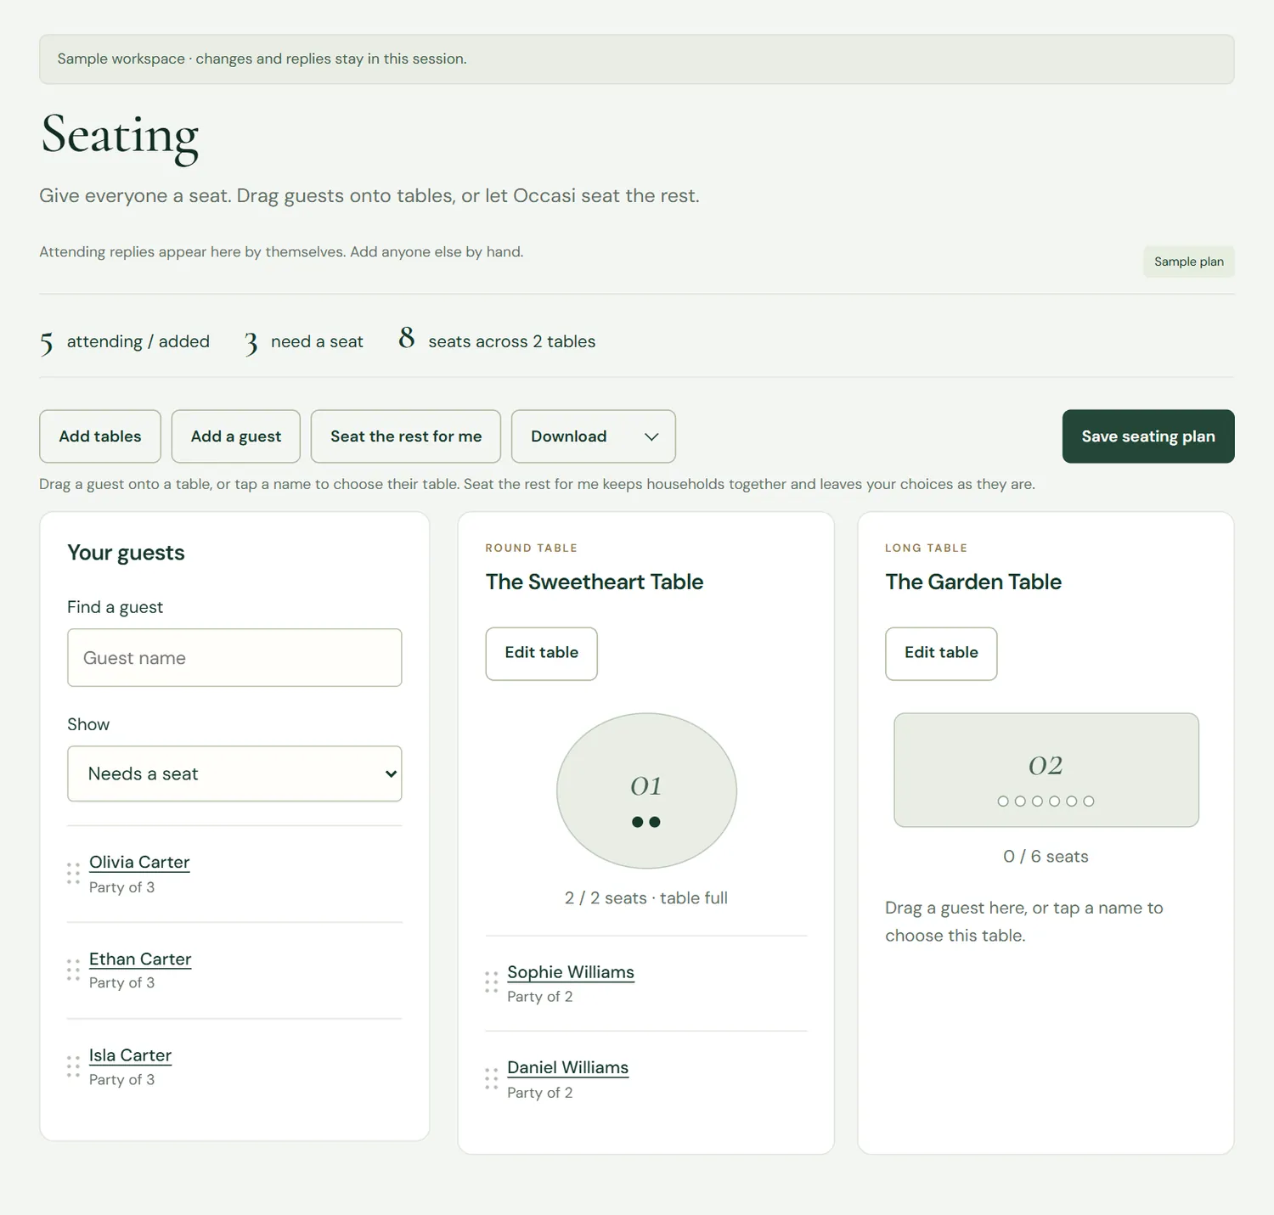Image resolution: width=1274 pixels, height=1215 pixels.
Task: Save the seating plan
Action: tap(1148, 436)
